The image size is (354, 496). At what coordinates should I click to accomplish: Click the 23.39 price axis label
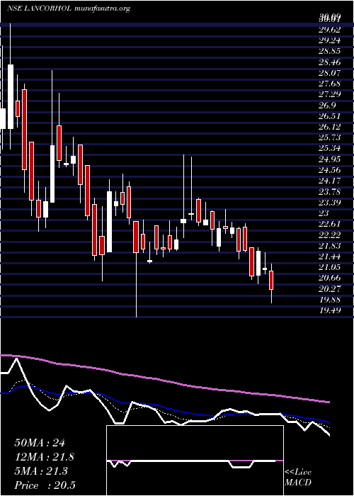[x=329, y=203]
